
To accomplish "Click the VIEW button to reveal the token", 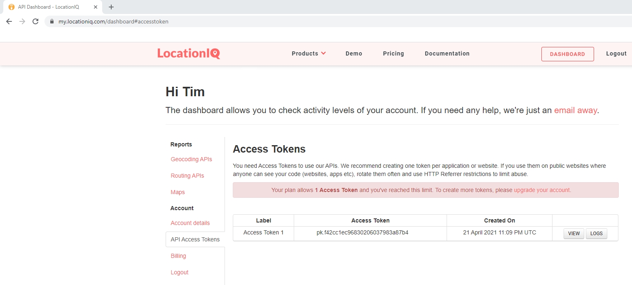I will point(573,233).
